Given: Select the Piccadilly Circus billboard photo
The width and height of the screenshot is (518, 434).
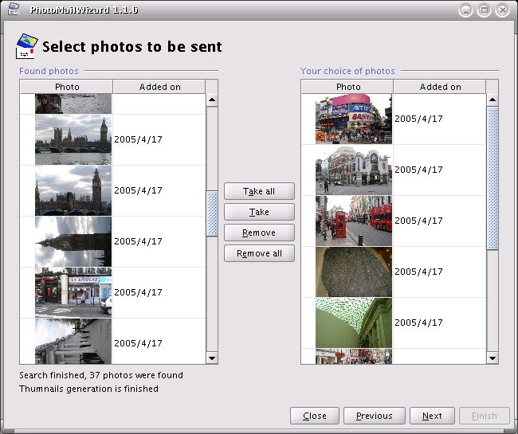Looking at the screenshot, I should click(x=354, y=119).
